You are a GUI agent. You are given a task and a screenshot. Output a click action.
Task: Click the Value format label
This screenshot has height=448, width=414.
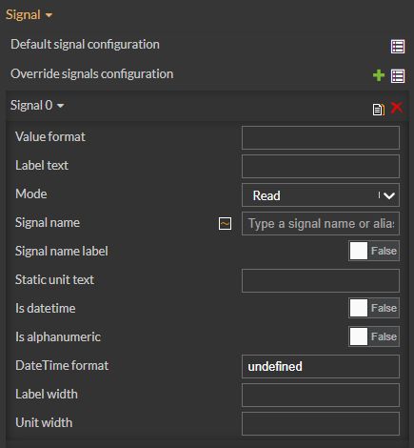[50, 136]
